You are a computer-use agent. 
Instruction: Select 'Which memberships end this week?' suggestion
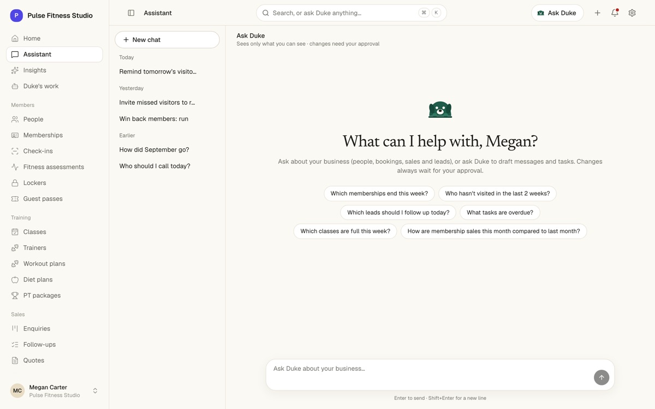point(379,194)
